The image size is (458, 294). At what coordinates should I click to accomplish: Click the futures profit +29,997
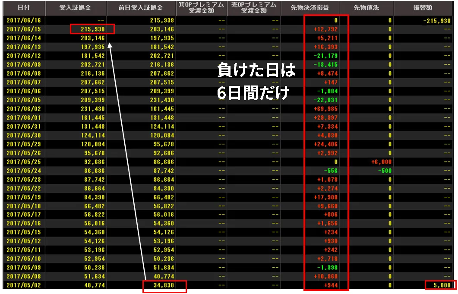pyautogui.click(x=325, y=118)
